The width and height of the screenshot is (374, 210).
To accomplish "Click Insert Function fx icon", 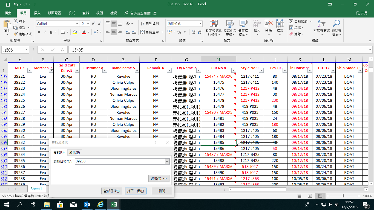I will pos(62,50).
